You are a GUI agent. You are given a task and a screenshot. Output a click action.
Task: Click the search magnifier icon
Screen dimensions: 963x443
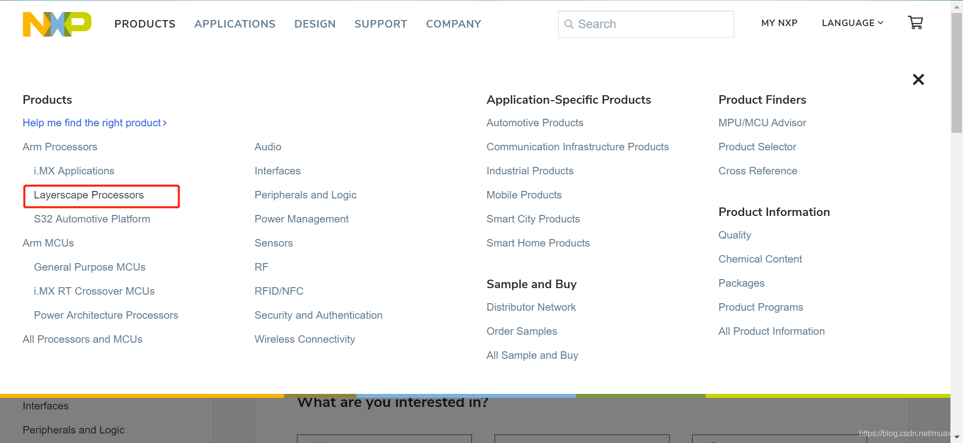(569, 24)
